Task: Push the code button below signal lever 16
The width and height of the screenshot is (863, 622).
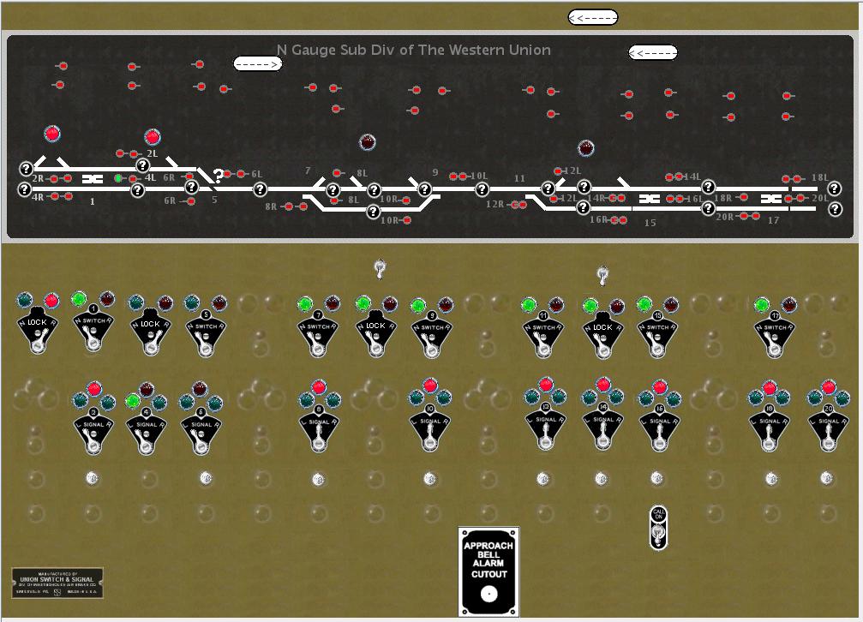Action: (x=656, y=478)
